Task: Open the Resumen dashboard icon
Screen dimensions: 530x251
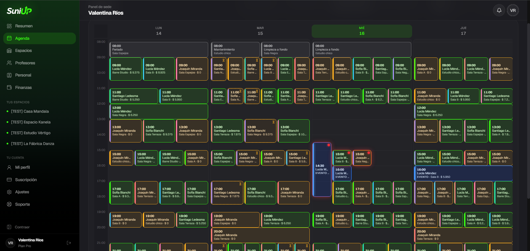Action: [x=9, y=26]
